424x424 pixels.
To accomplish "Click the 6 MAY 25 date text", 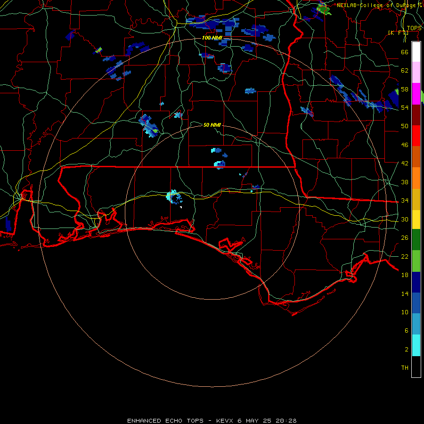I will [255, 421].
